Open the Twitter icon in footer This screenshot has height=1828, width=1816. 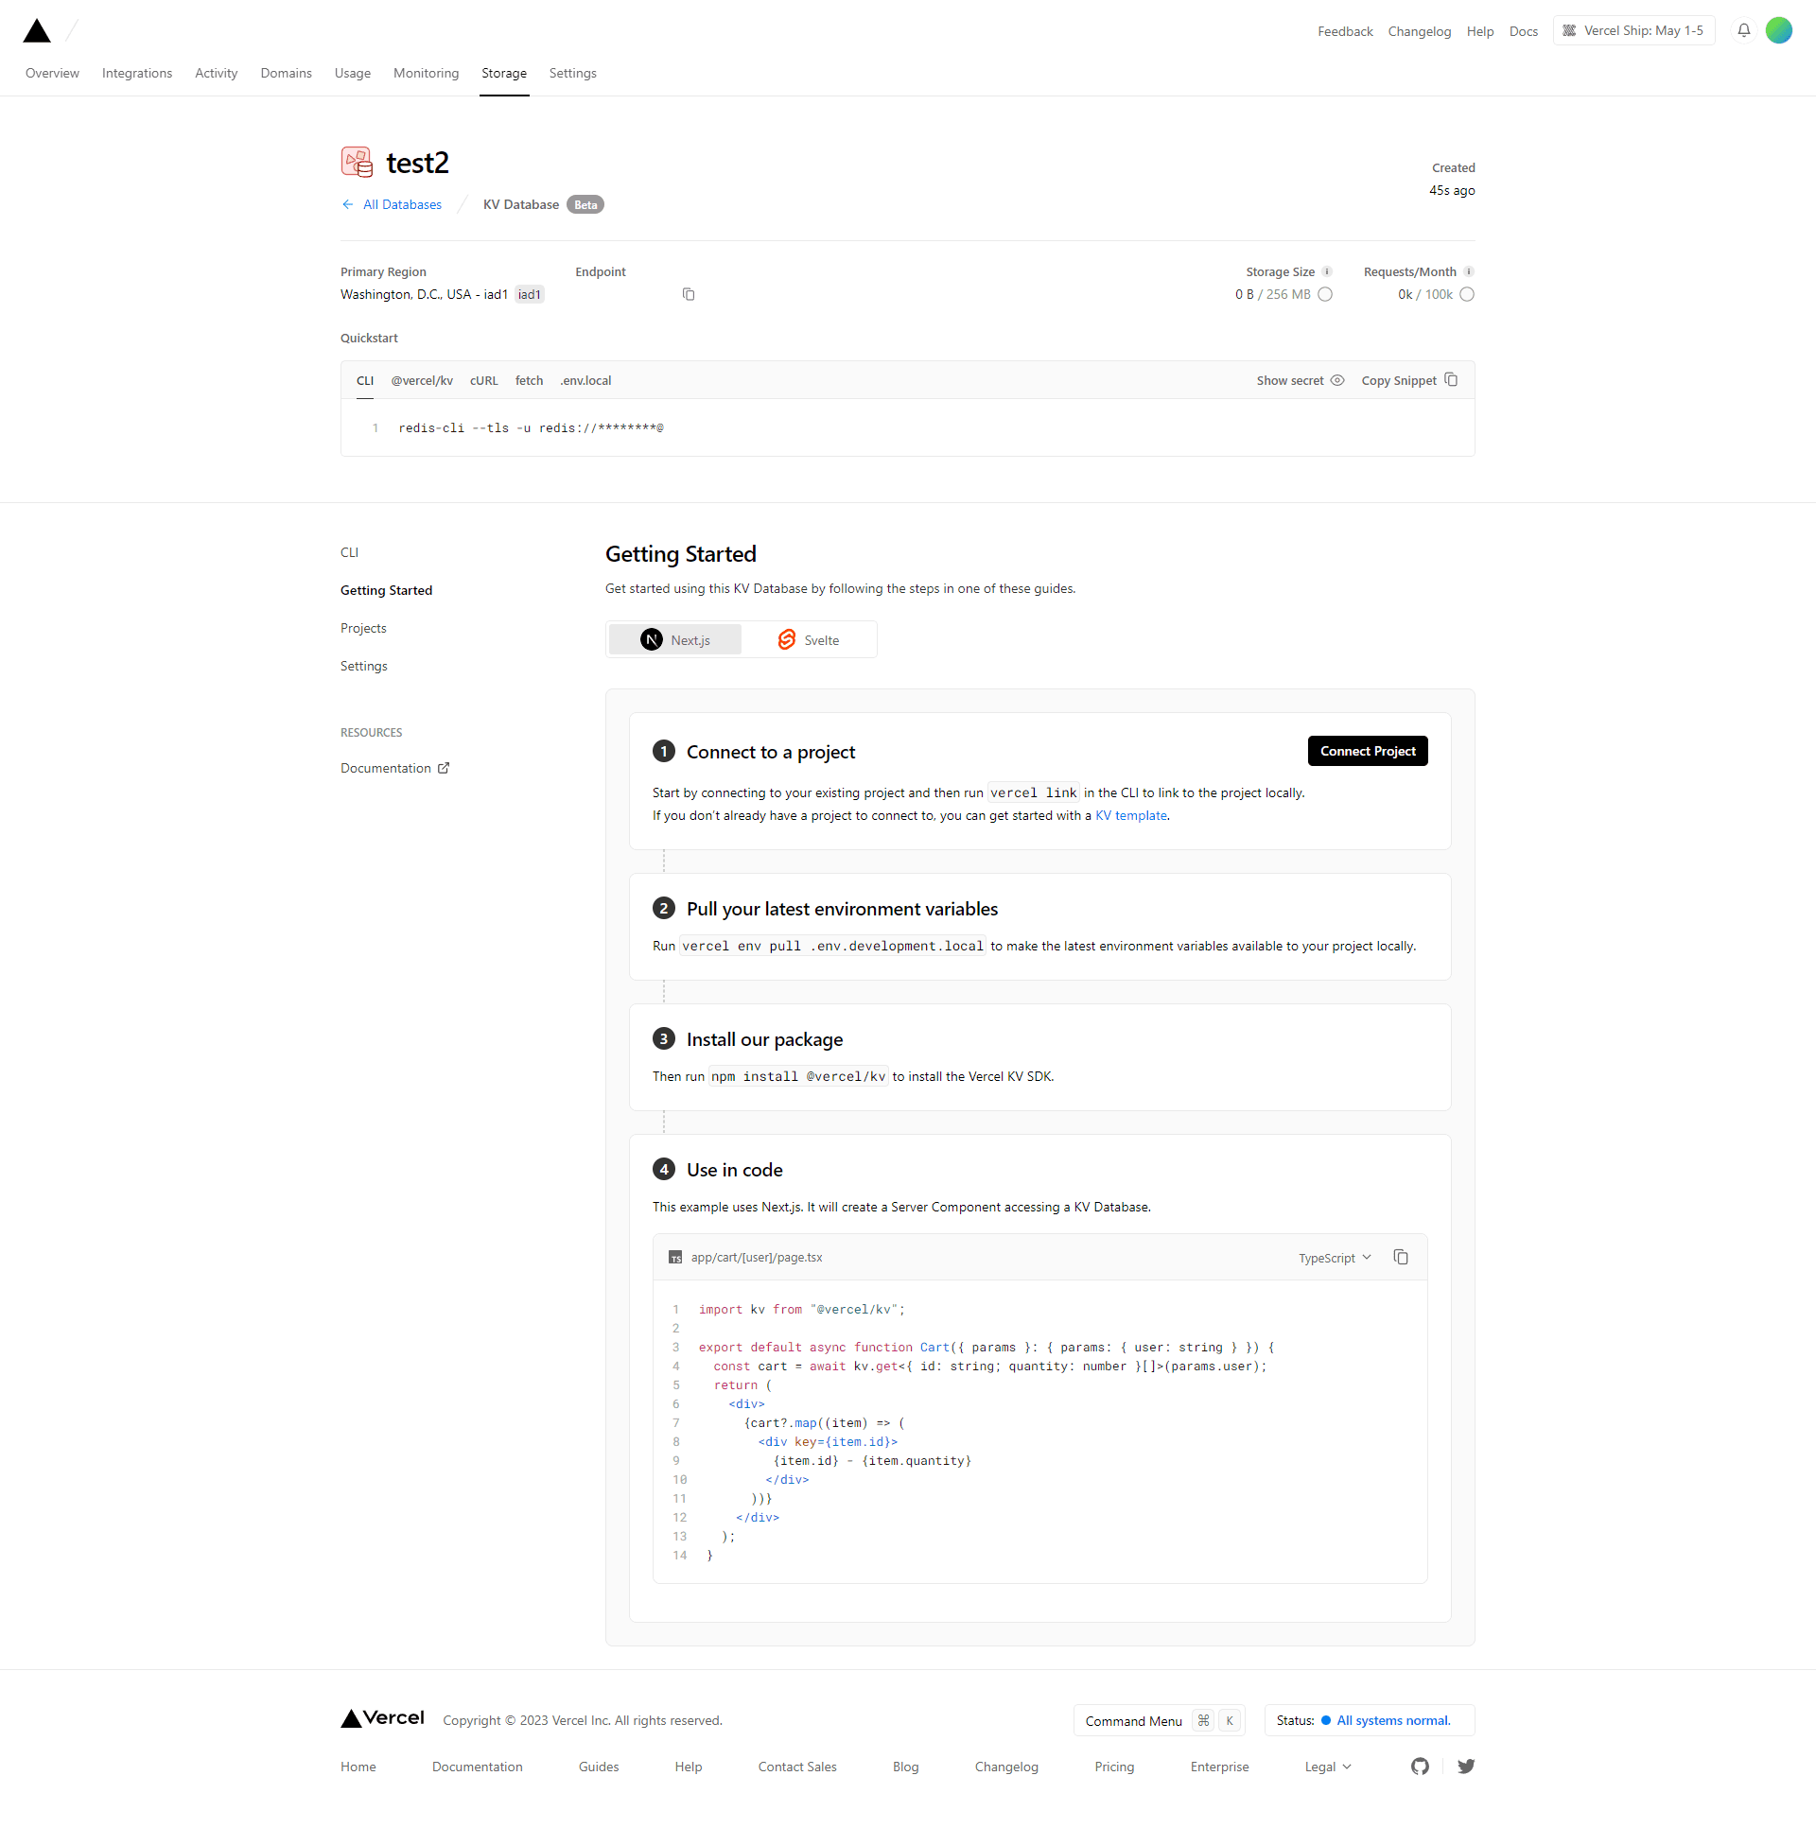(1466, 1766)
